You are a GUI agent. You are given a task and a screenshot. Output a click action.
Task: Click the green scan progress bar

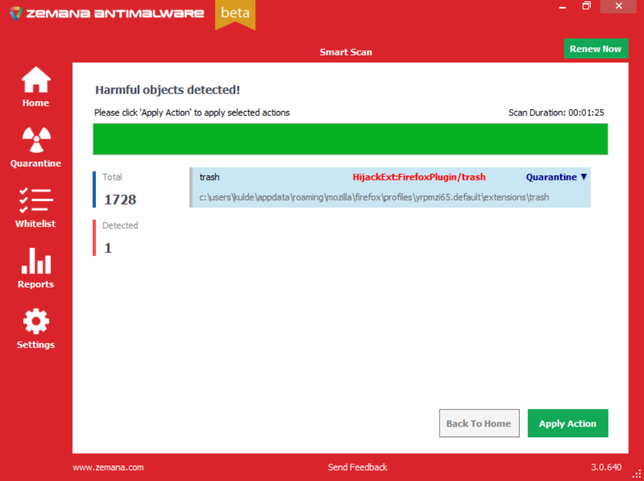click(x=350, y=139)
